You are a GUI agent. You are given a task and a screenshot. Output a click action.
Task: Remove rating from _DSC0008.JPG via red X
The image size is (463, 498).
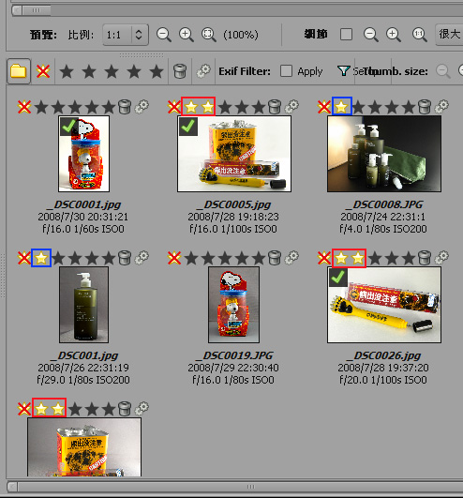tap(324, 107)
